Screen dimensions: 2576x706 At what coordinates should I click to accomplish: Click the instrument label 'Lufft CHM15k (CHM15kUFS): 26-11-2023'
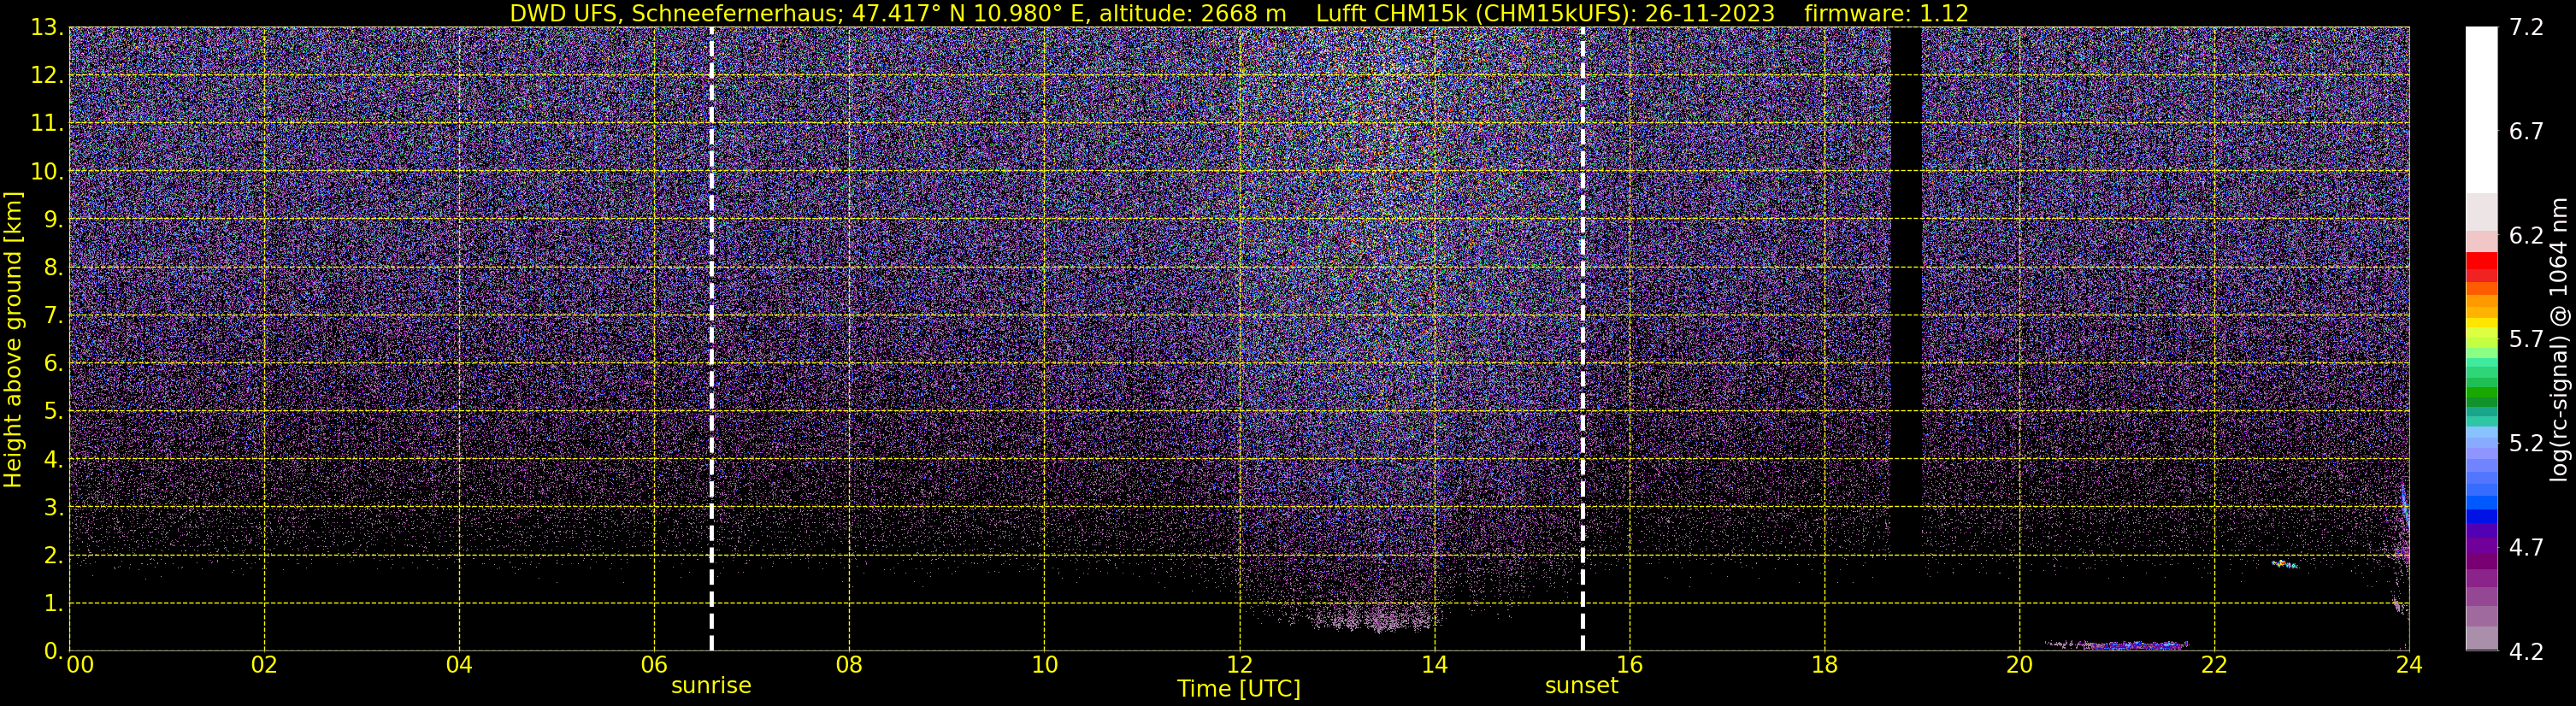(x=1545, y=13)
